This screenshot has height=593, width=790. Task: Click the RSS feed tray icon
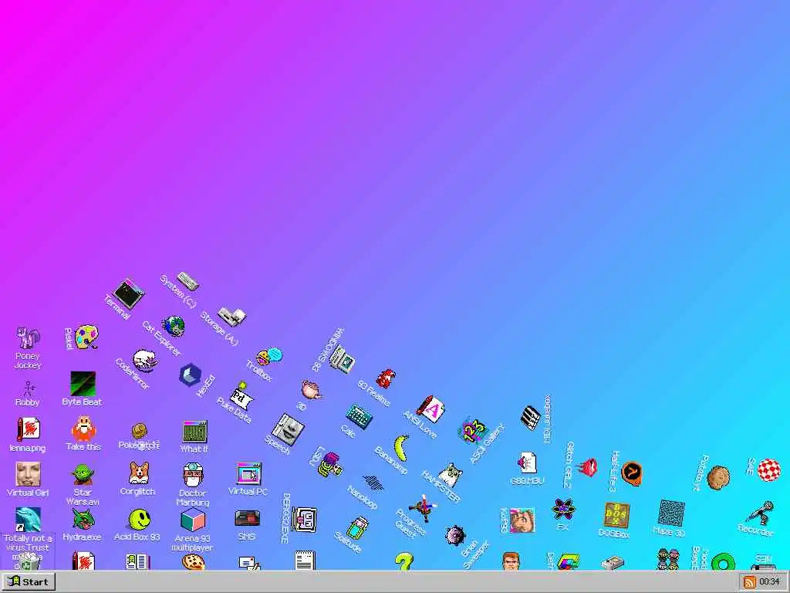750,582
